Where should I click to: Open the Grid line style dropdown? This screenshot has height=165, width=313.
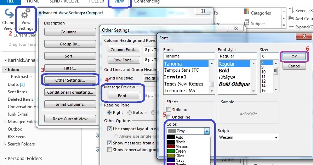coord(150,78)
